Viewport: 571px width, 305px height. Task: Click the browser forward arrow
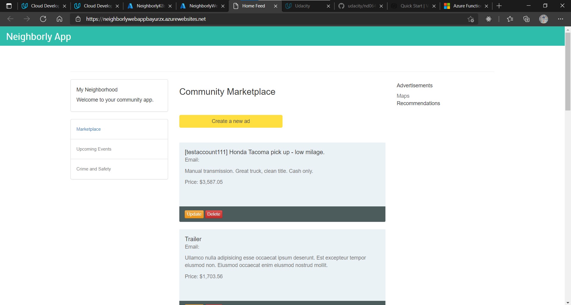(27, 19)
